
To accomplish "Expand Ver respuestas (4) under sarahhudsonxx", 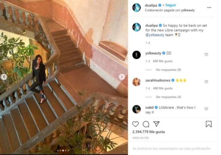I will [x=168, y=97].
